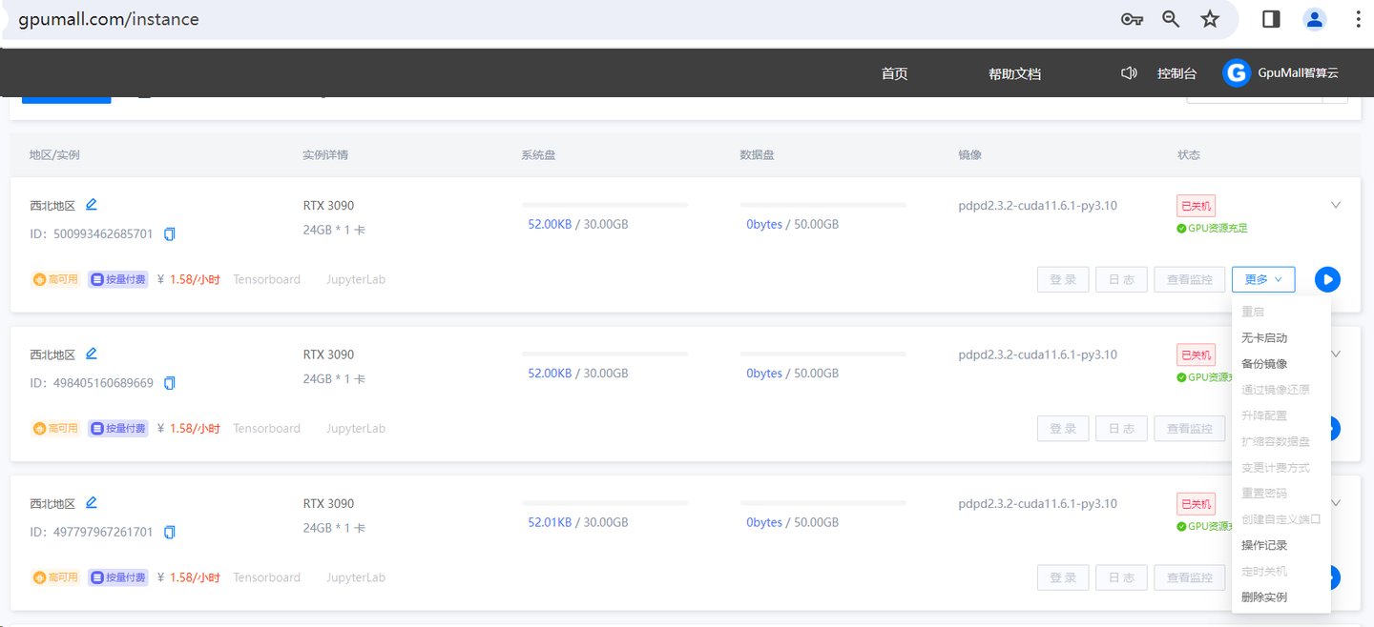Viewport: 1374px width, 627px height.
Task: Click 帮助文档 in the top navigation
Action: pos(1014,73)
